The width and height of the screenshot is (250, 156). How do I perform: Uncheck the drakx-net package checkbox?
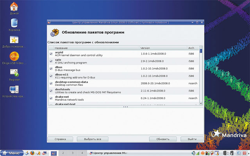pos(51,98)
